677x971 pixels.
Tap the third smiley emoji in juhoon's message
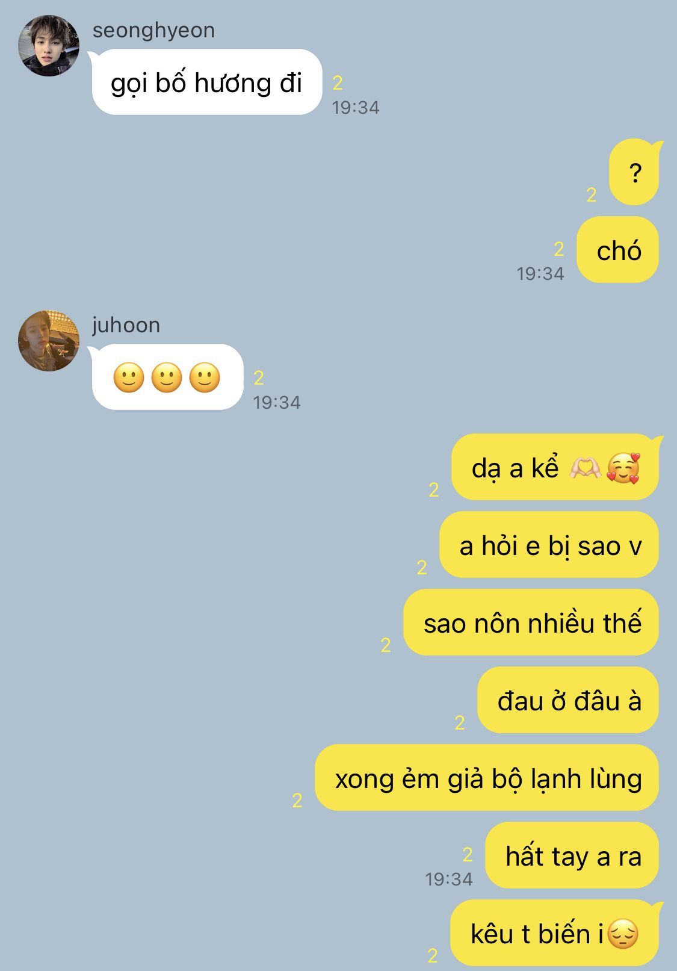pos(205,377)
